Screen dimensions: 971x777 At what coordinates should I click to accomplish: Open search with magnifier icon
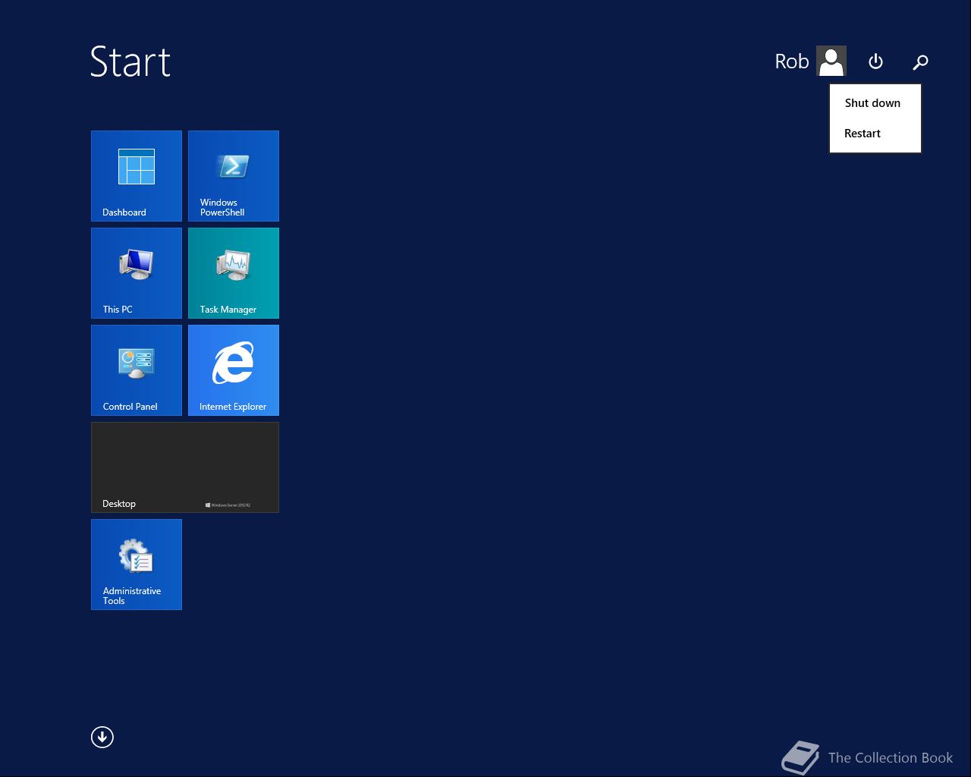(920, 62)
